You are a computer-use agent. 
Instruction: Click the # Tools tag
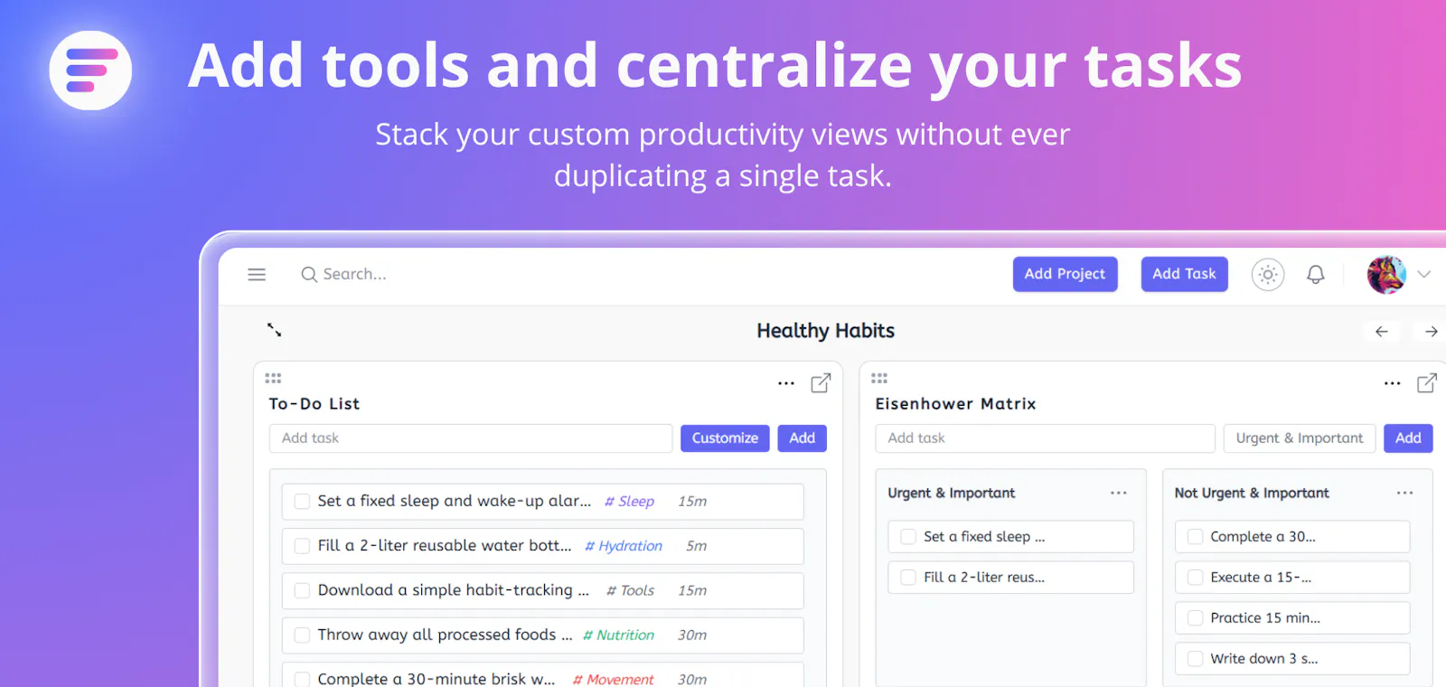[630, 590]
